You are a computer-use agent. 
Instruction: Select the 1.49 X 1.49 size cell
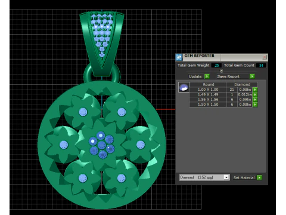click(x=208, y=94)
